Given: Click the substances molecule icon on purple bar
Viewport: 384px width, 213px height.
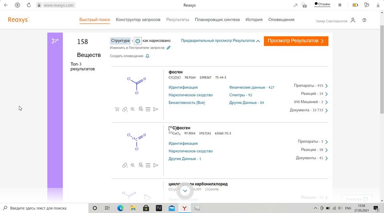Looking at the screenshot, I should tap(55, 41).
